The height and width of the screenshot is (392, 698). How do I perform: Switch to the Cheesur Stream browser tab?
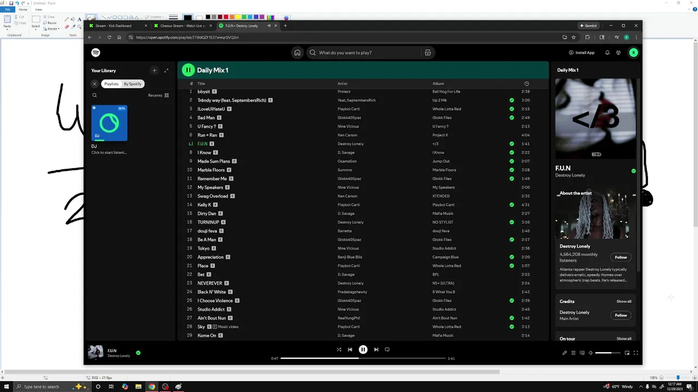(182, 26)
